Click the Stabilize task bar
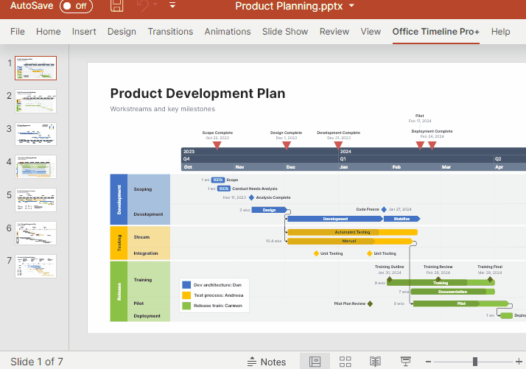The width and height of the screenshot is (526, 369). click(401, 219)
